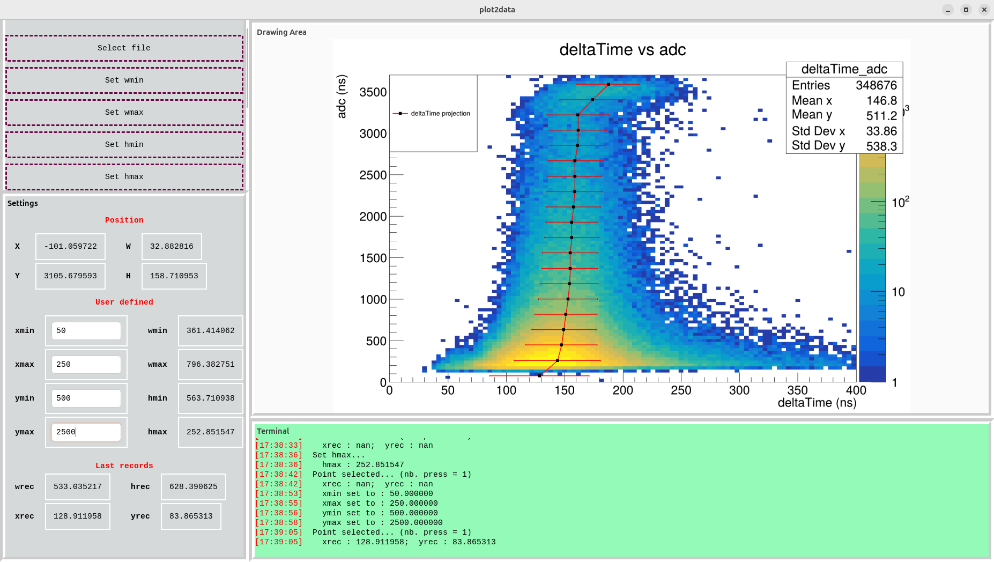Image resolution: width=994 pixels, height=562 pixels.
Task: Click the Std Dev y 538.3 row
Action: 844,146
